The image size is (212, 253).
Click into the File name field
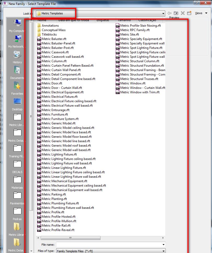click(109, 245)
